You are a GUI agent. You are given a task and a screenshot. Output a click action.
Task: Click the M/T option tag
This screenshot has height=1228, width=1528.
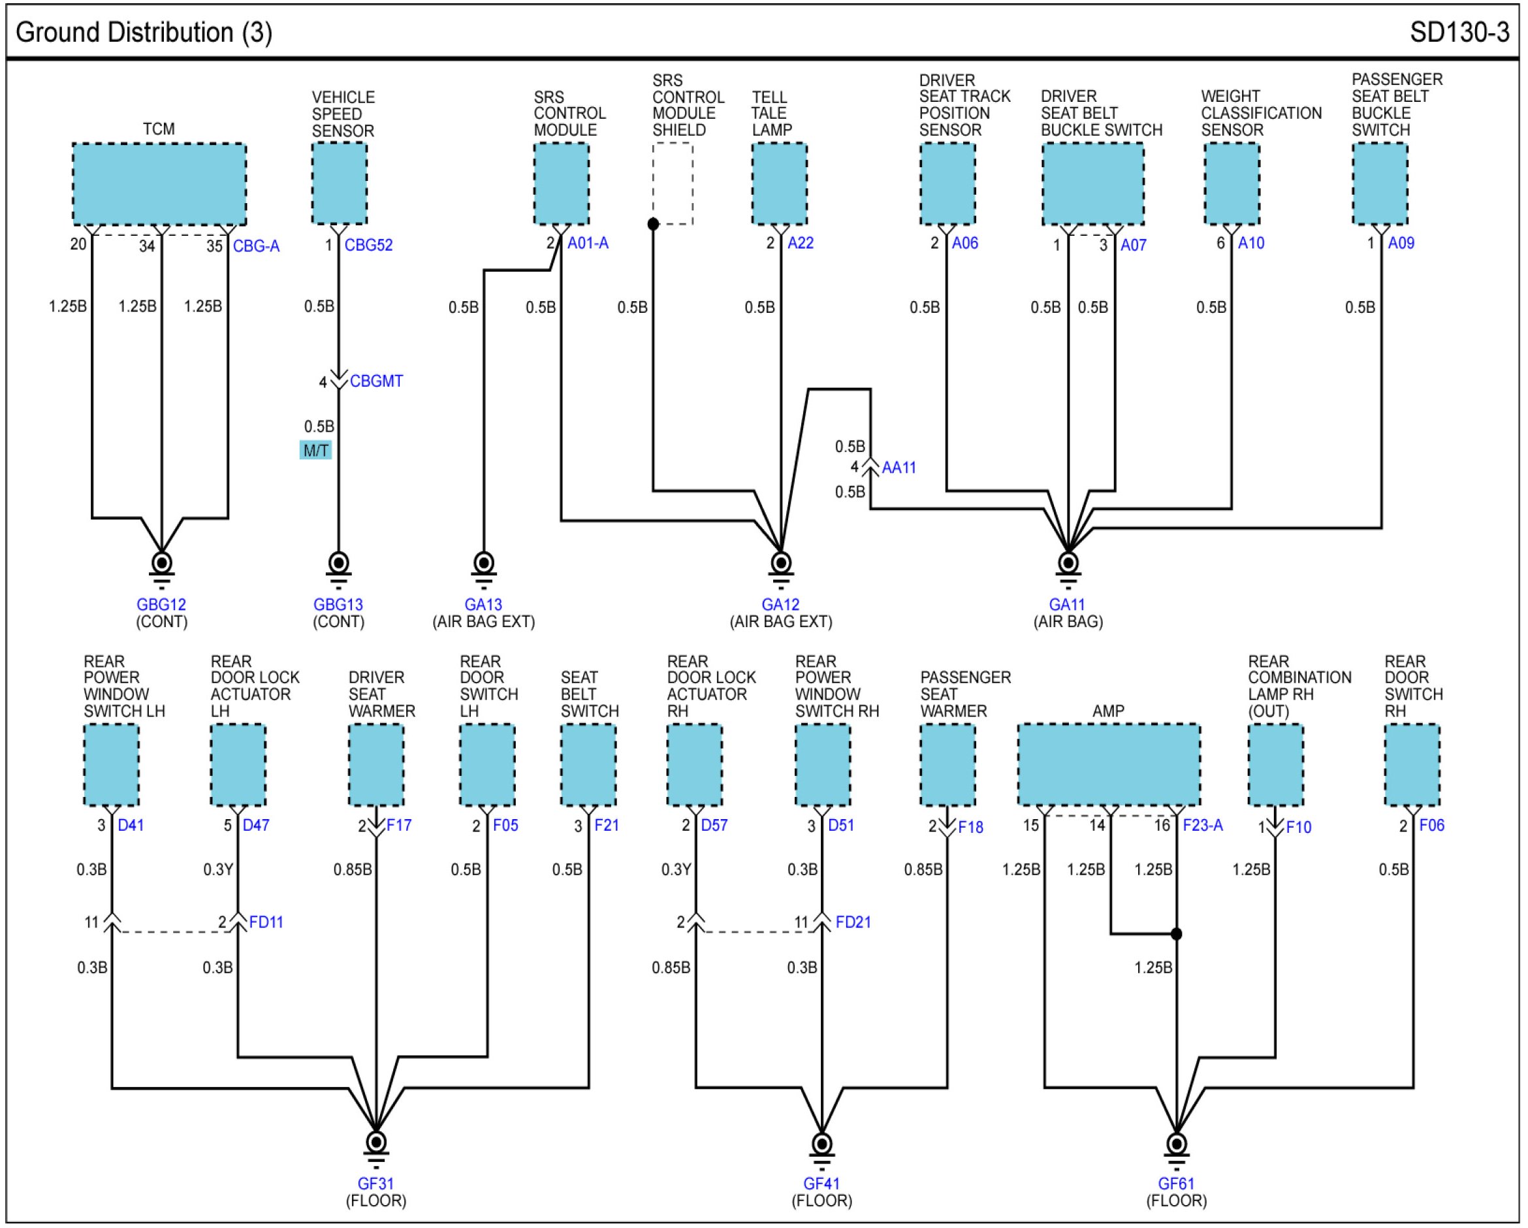coord(315,450)
